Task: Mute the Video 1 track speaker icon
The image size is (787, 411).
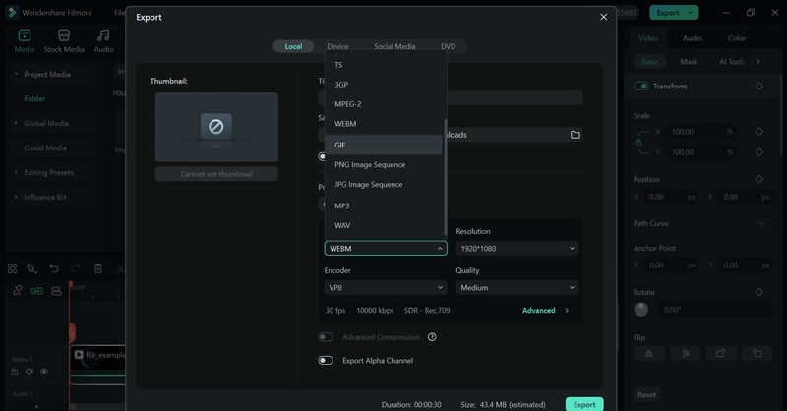Action: pyautogui.click(x=30, y=372)
